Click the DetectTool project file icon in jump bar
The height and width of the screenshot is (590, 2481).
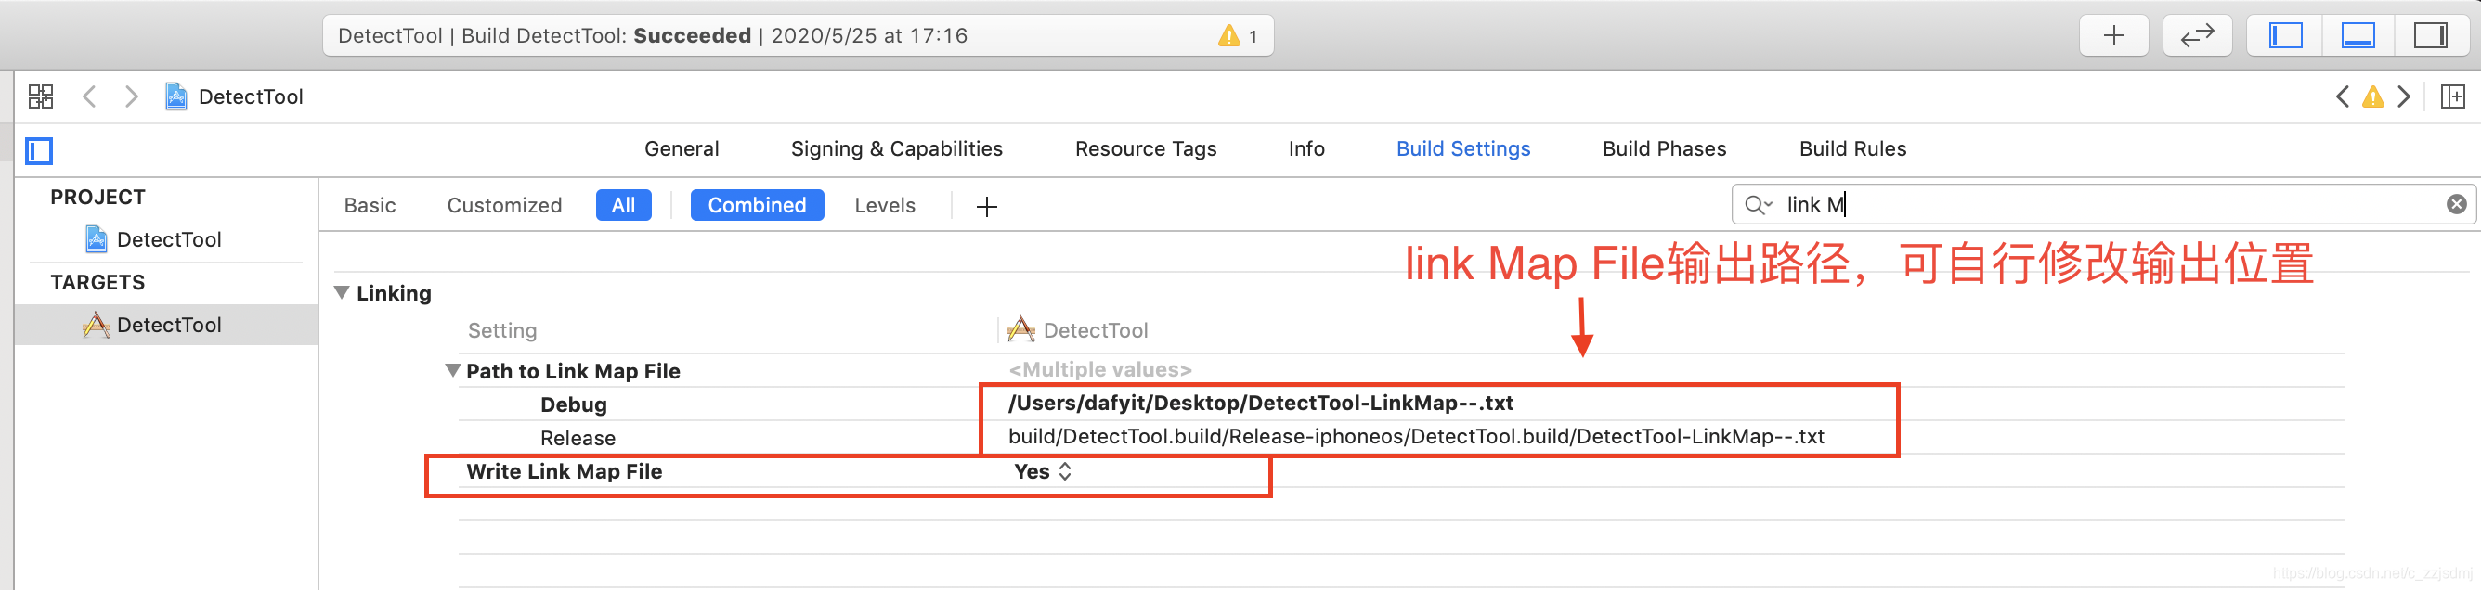(175, 96)
